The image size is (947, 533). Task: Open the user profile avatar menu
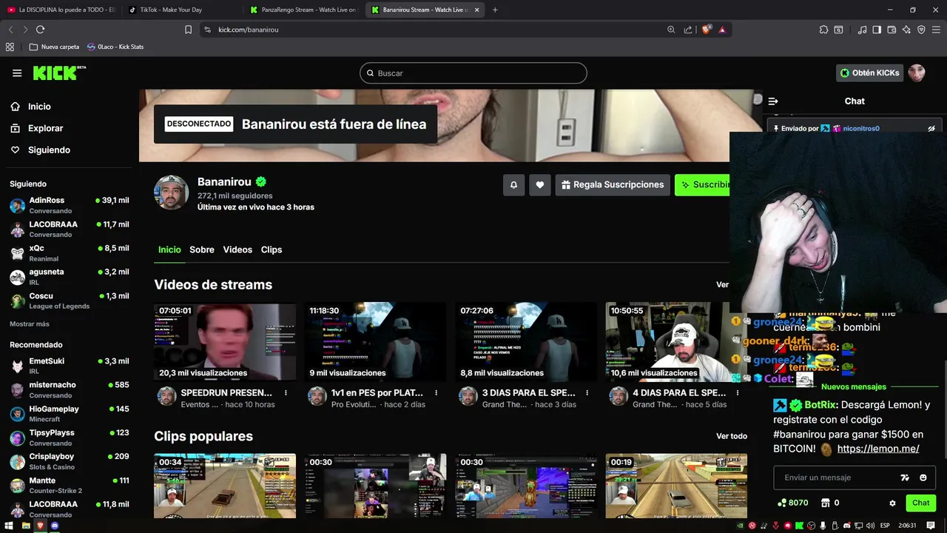pyautogui.click(x=917, y=73)
